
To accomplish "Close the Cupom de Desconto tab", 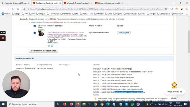I will [29, 3].
